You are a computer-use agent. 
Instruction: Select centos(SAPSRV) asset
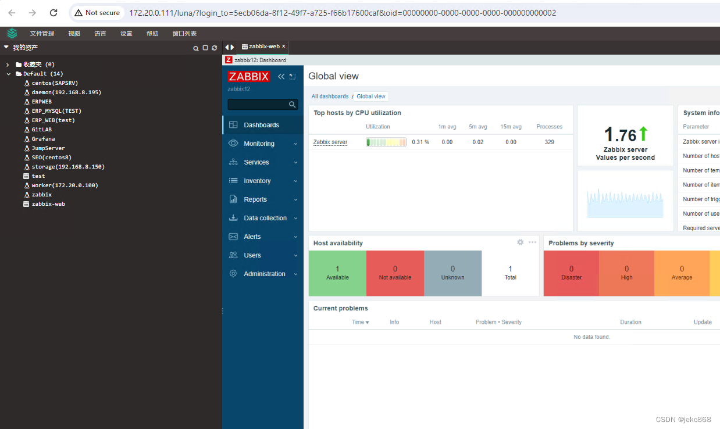pos(55,83)
